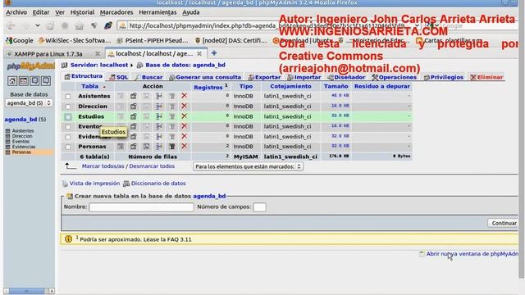
Task: Reload the page with Firefox reload icon
Action: coord(50,25)
